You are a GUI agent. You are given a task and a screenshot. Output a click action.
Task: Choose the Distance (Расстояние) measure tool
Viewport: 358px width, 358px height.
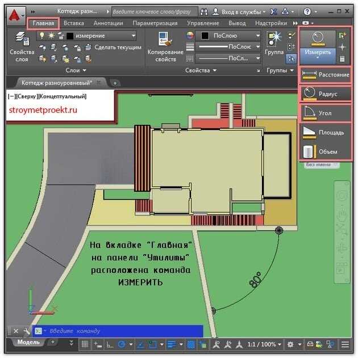[326, 75]
